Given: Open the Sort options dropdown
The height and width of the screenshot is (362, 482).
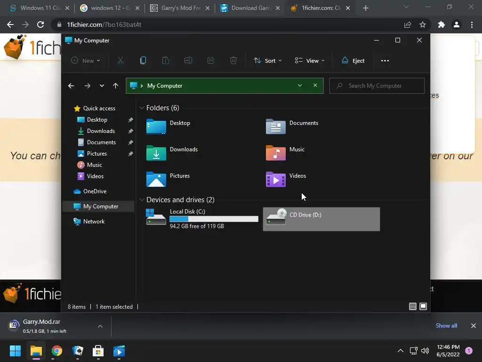Looking at the screenshot, I should coord(267,61).
